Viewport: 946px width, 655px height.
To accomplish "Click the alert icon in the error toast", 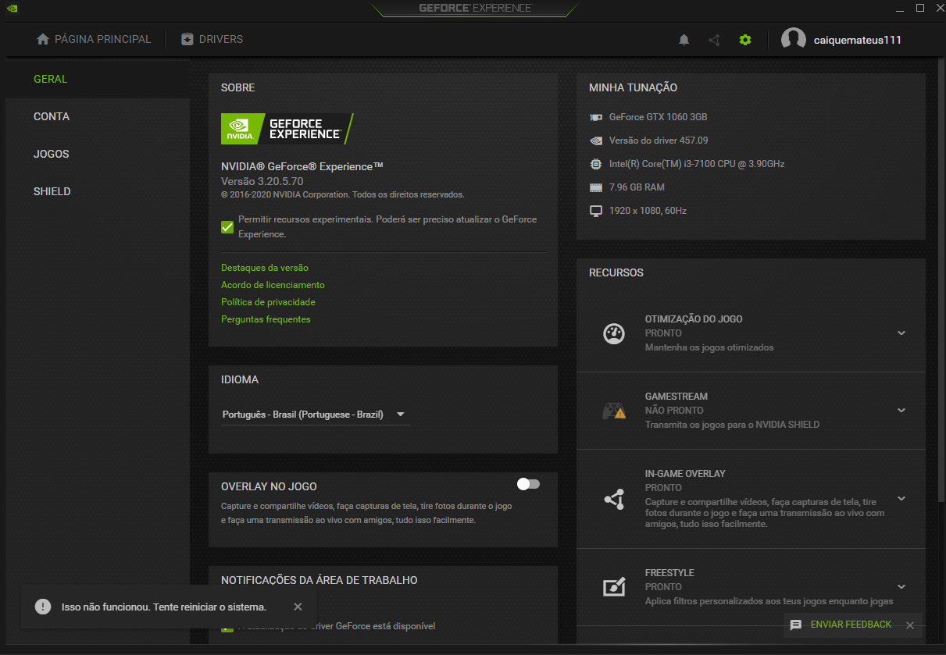I will tap(43, 607).
